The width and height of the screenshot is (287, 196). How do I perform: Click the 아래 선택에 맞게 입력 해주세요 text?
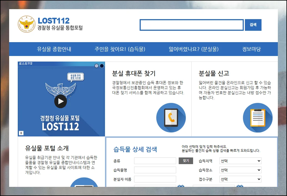pyautogui.click(x=204, y=147)
